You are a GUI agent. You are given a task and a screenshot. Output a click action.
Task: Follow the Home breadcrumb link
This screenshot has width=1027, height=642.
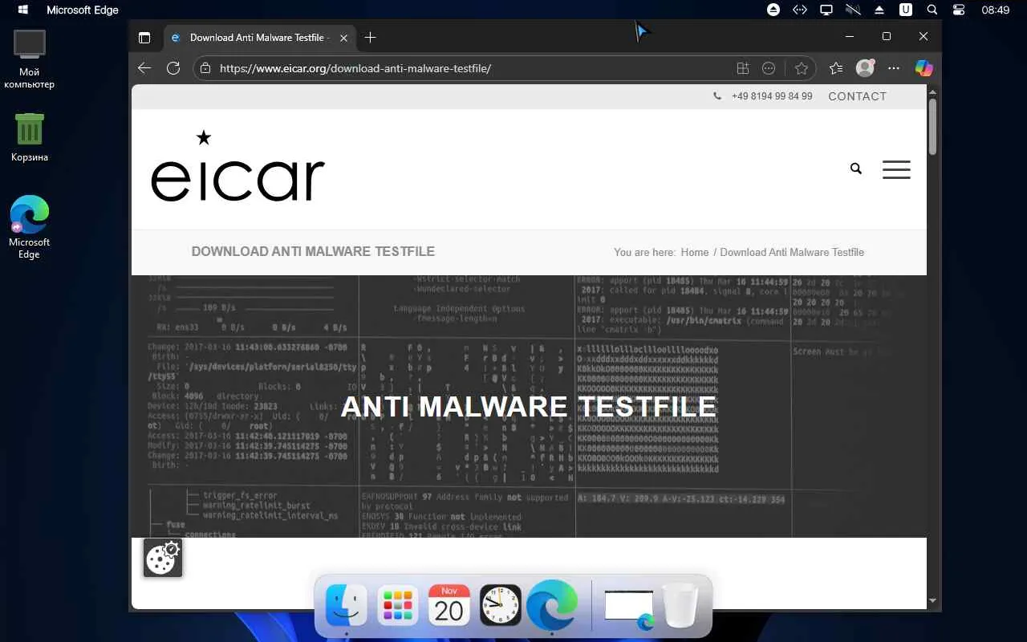695,252
